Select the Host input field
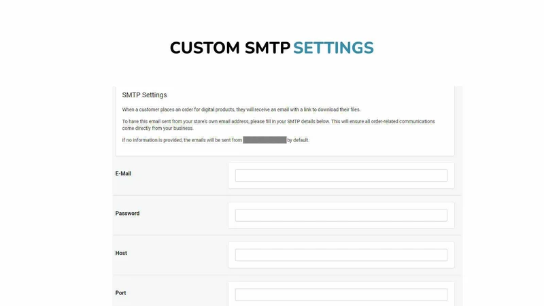The height and width of the screenshot is (306, 544). [x=341, y=255]
